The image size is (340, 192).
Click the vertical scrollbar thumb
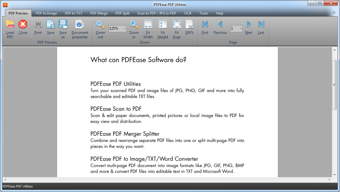point(335,85)
